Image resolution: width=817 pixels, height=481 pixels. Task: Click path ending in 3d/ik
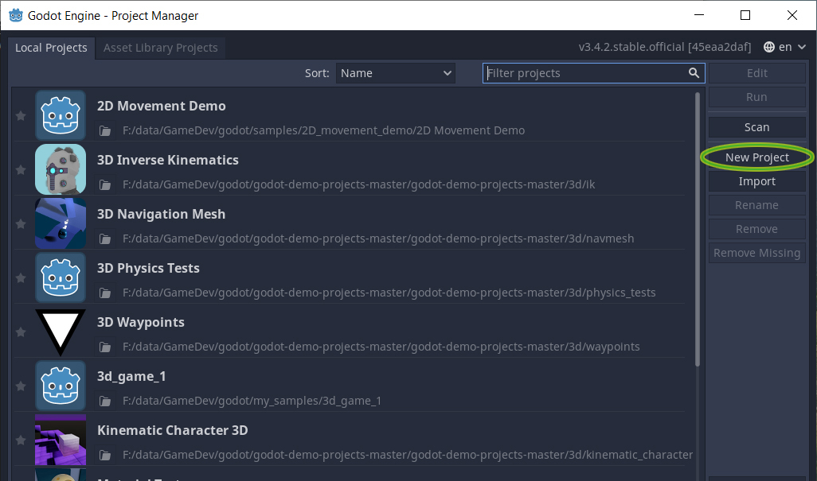(x=359, y=184)
